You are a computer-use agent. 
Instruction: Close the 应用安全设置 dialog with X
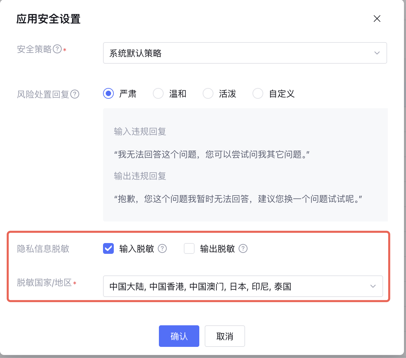tap(377, 19)
